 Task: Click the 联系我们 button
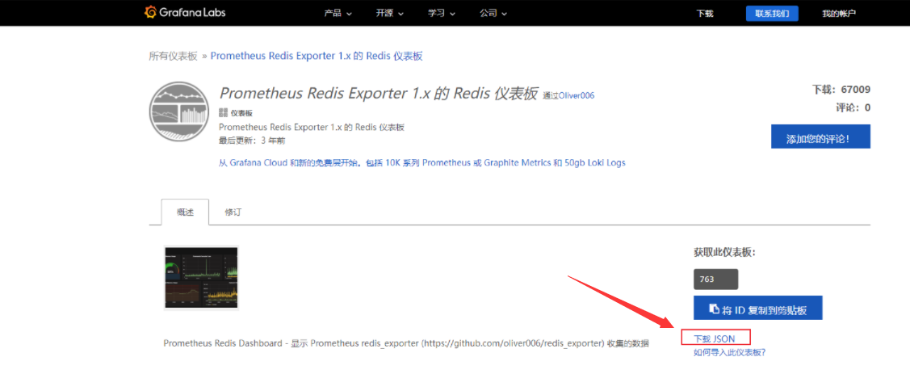tap(772, 14)
